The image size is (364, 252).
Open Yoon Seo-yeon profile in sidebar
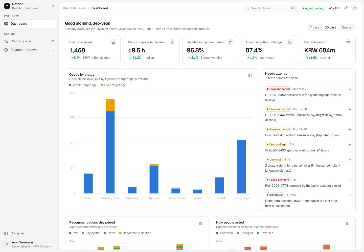point(29,244)
